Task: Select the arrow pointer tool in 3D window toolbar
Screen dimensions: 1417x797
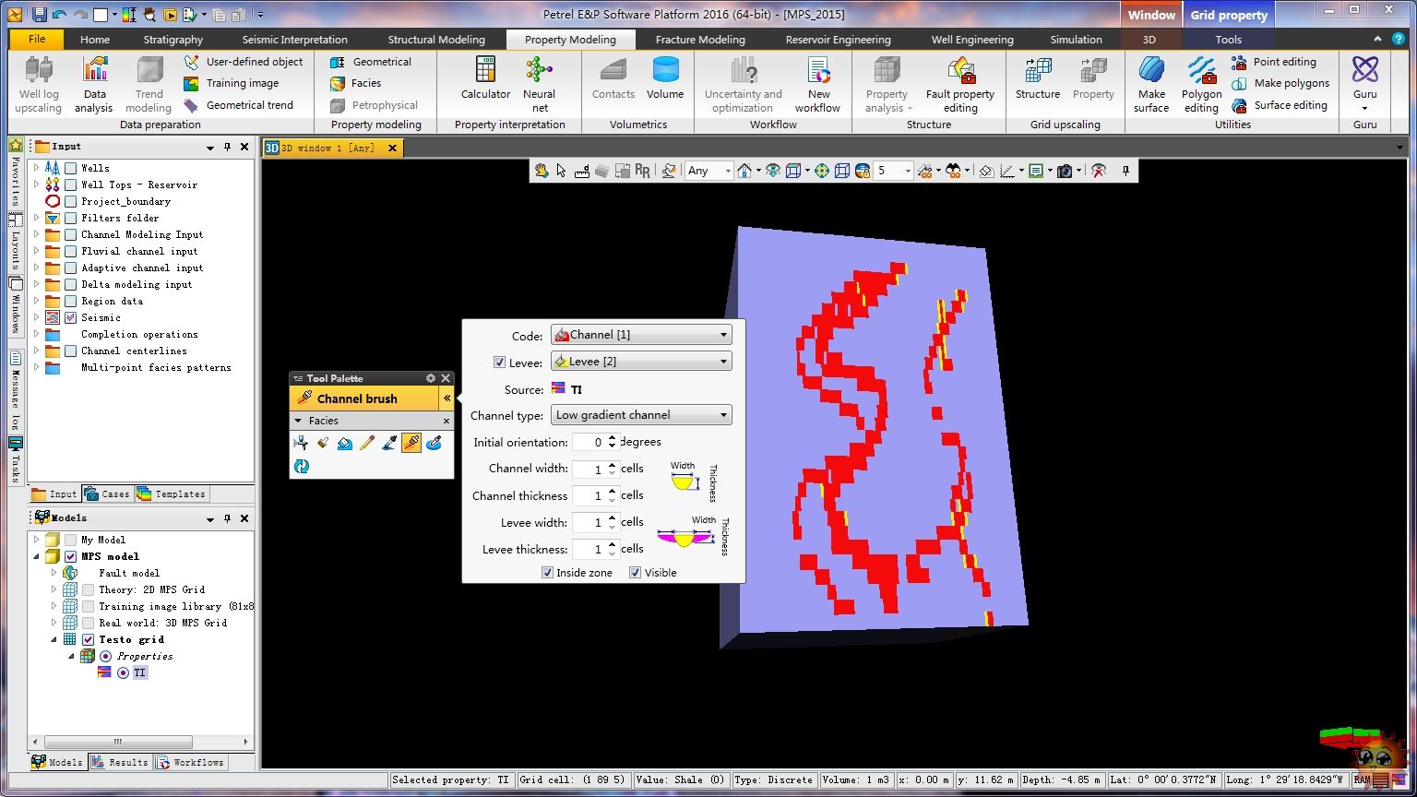Action: coord(561,171)
